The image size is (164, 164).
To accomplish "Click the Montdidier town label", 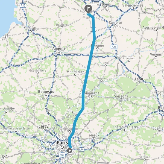I will tap(75, 72).
